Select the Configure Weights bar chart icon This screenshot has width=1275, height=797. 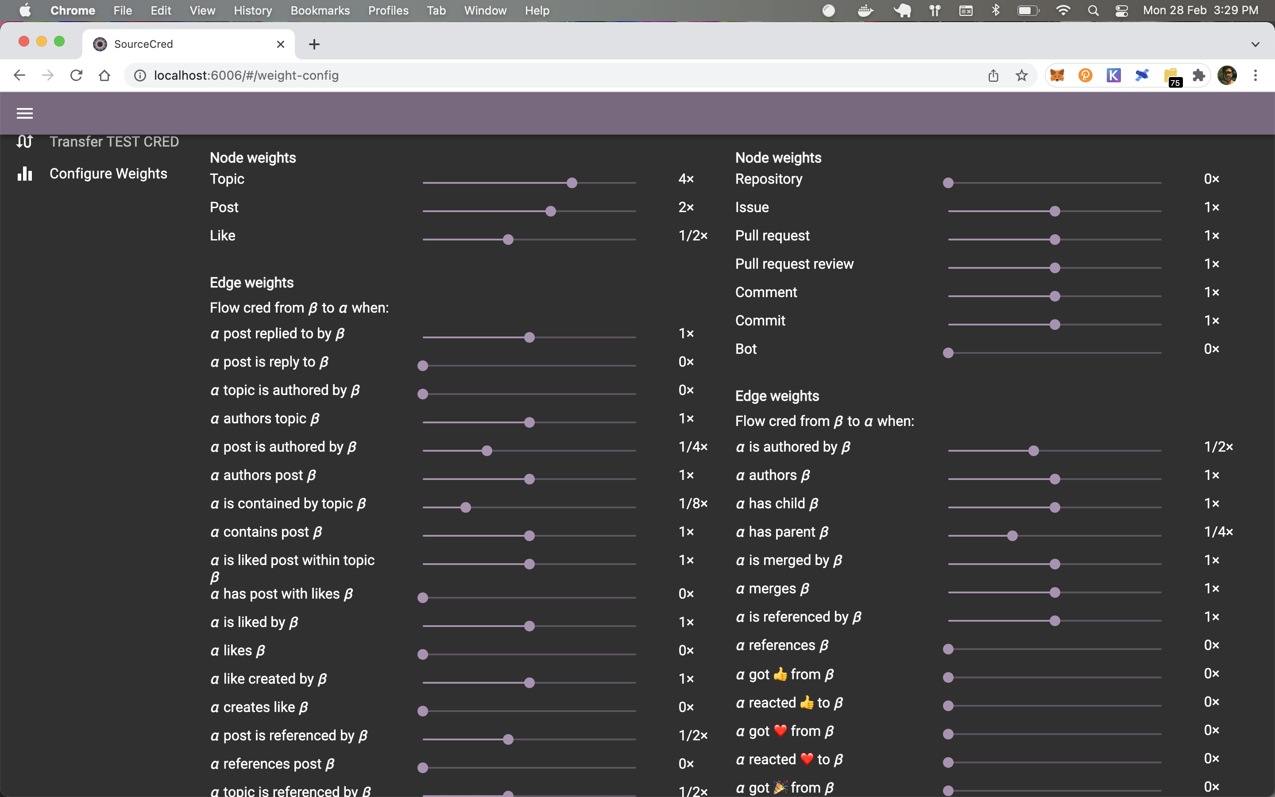(25, 174)
